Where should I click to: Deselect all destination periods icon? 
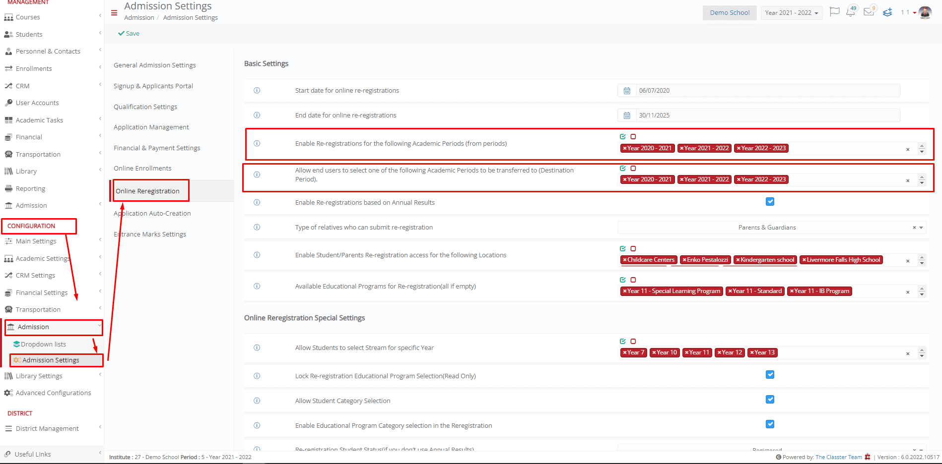coord(633,169)
